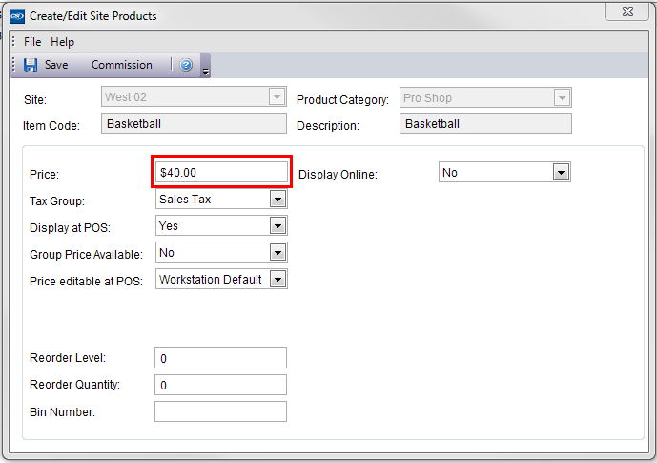Click the Commission toolbar button
The width and height of the screenshot is (657, 463).
click(x=122, y=65)
